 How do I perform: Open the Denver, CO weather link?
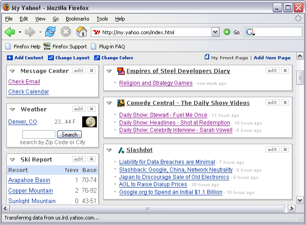22,122
